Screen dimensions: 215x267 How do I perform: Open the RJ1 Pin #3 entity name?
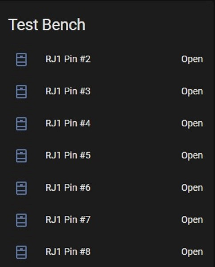coord(68,91)
